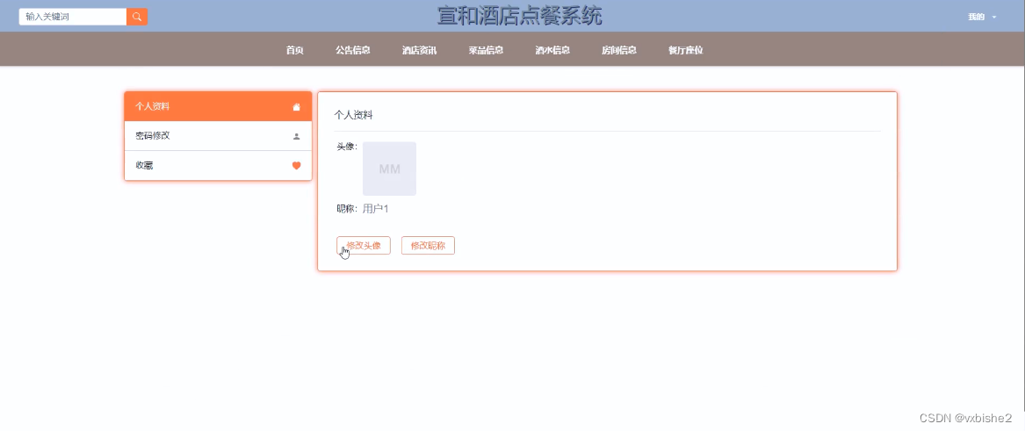Open 房间信息 navigation item
Image resolution: width=1025 pixels, height=431 pixels.
click(619, 50)
